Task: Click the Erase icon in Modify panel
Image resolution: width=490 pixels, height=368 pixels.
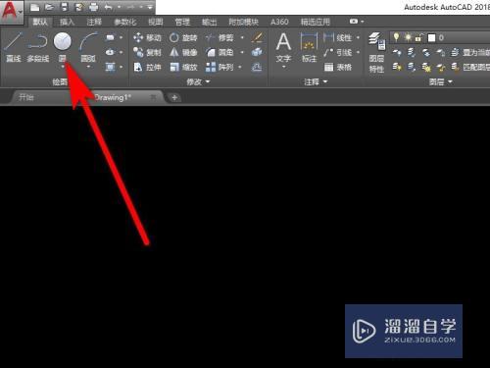Action: point(258,37)
